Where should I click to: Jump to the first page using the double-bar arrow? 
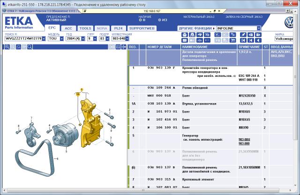(243, 40)
